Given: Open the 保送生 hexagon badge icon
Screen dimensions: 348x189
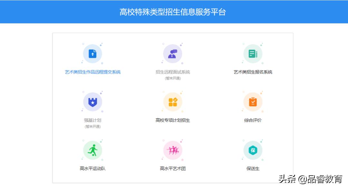Looking at the screenshot, I should tap(253, 150).
